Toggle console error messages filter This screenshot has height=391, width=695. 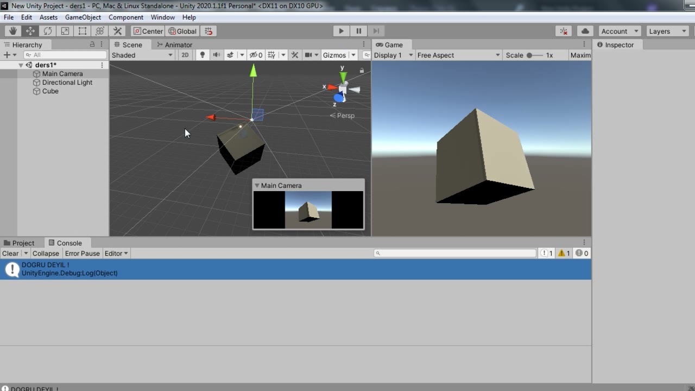pyautogui.click(x=582, y=253)
